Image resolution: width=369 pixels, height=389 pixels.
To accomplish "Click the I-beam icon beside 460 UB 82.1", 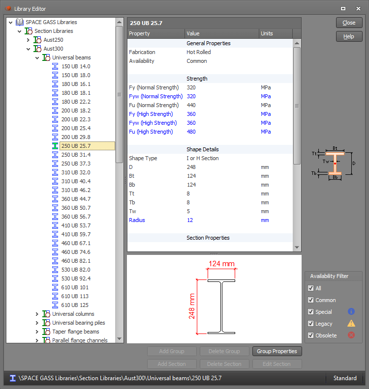I will 55,261.
